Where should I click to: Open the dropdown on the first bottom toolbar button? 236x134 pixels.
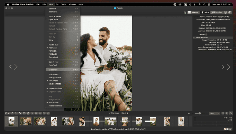[9, 113]
